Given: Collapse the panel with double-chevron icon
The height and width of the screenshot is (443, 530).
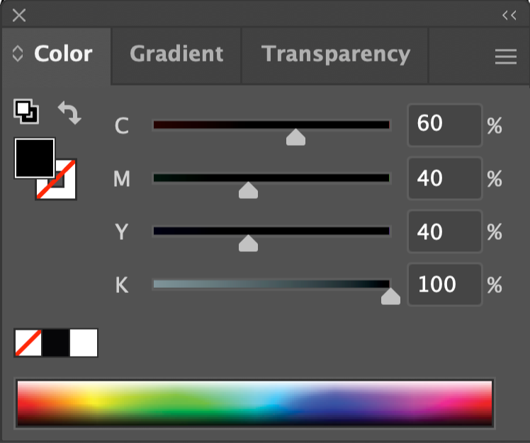Looking at the screenshot, I should click(x=509, y=16).
